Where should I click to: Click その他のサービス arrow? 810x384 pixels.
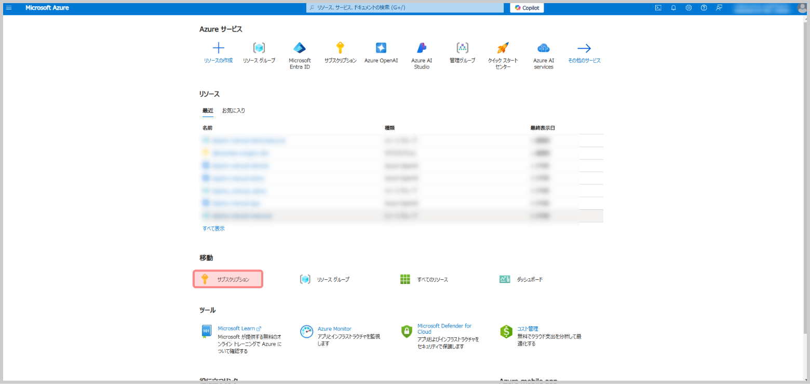[x=584, y=48]
